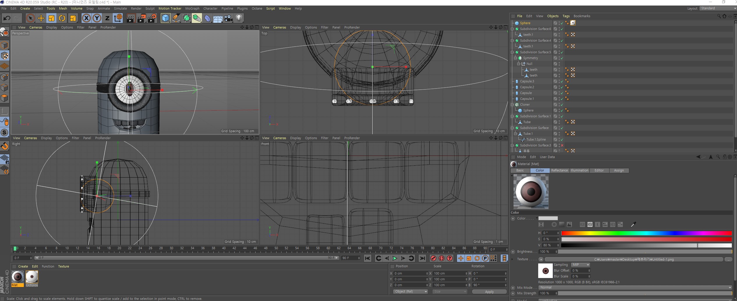The height and width of the screenshot is (301, 737).
Task: Click the Make Editable icon in left sidebar
Action: 5,32
